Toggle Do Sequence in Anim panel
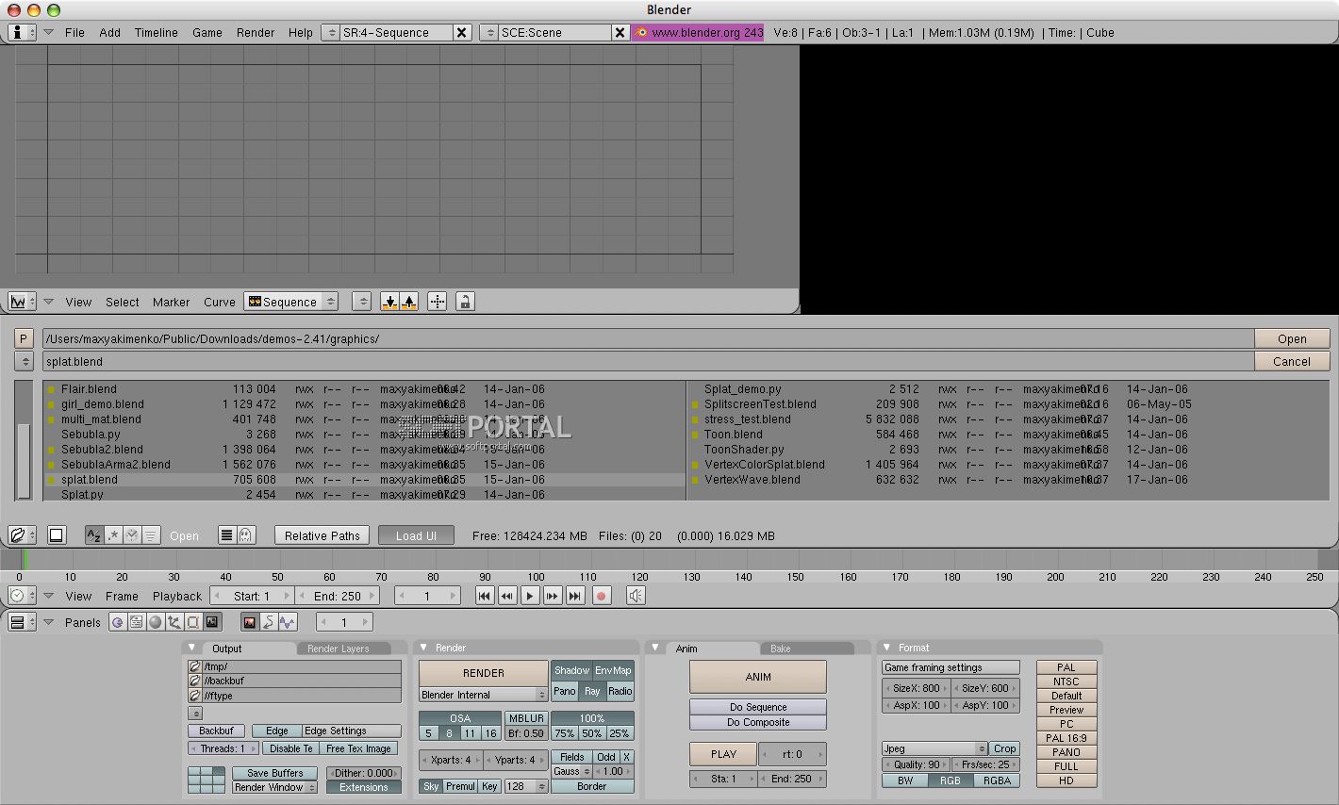The image size is (1339, 805). click(x=757, y=707)
